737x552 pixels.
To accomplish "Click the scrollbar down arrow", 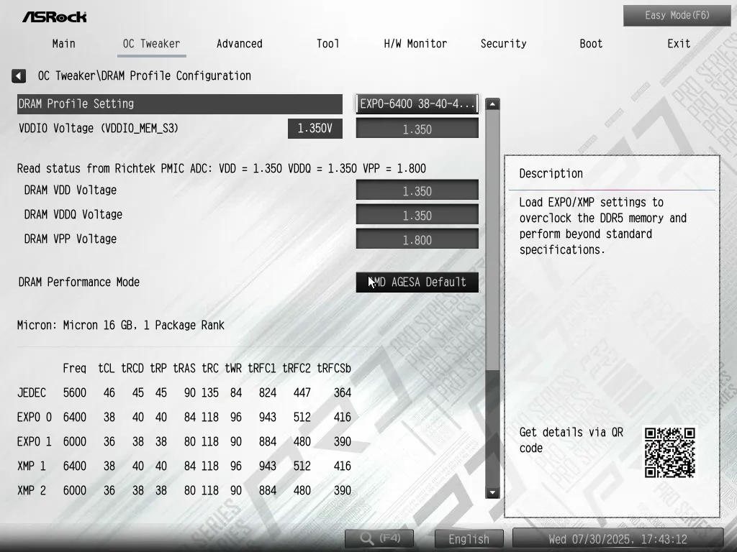I will [492, 492].
